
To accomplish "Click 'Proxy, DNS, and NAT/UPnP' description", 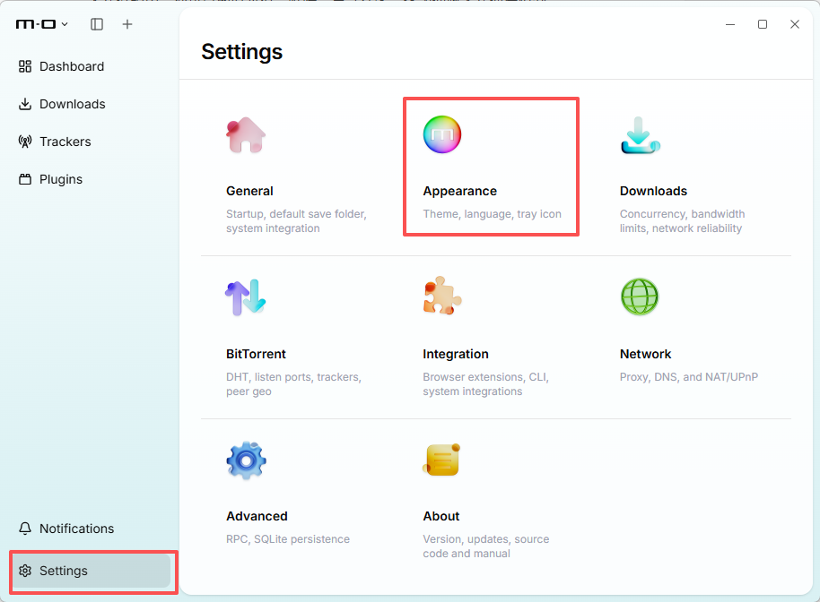I will (689, 377).
